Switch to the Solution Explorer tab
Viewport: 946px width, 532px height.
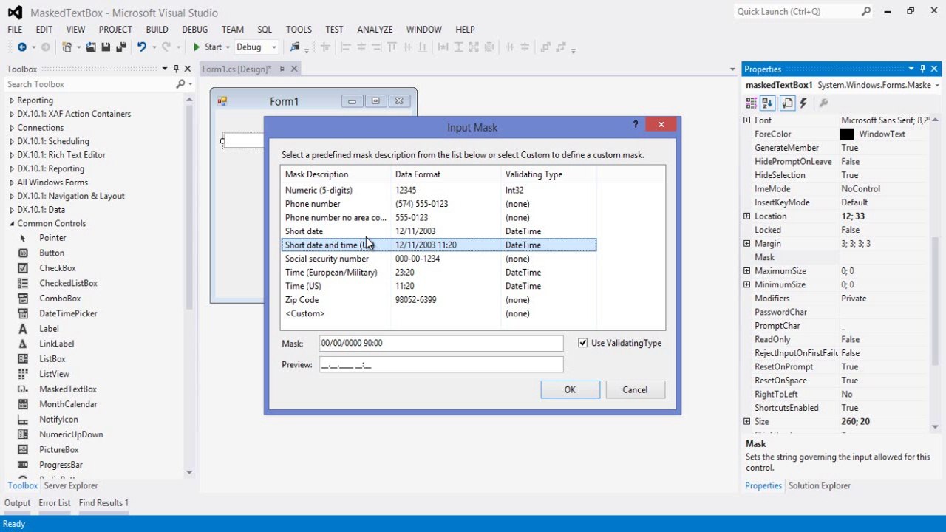[819, 485]
